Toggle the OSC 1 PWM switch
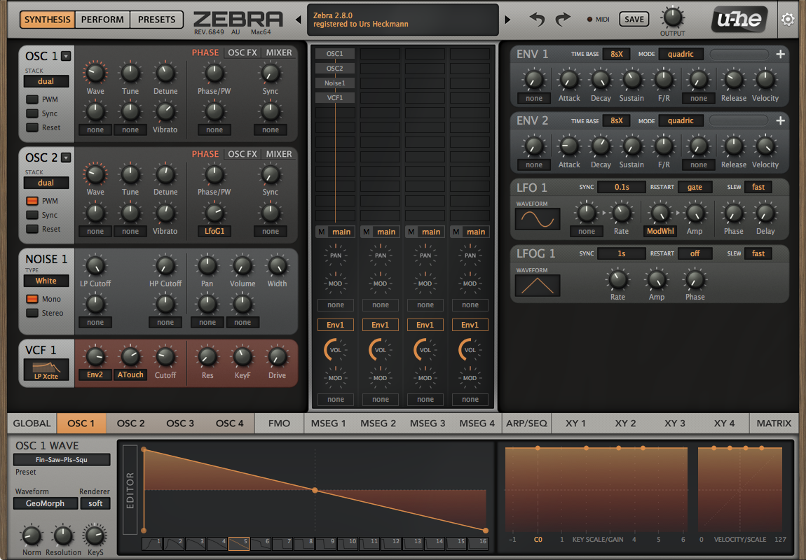Viewport: 806px width, 560px height. 32,100
